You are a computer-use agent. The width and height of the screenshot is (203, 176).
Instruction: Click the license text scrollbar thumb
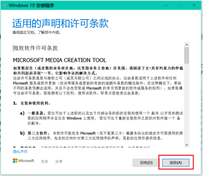click(x=186, y=56)
